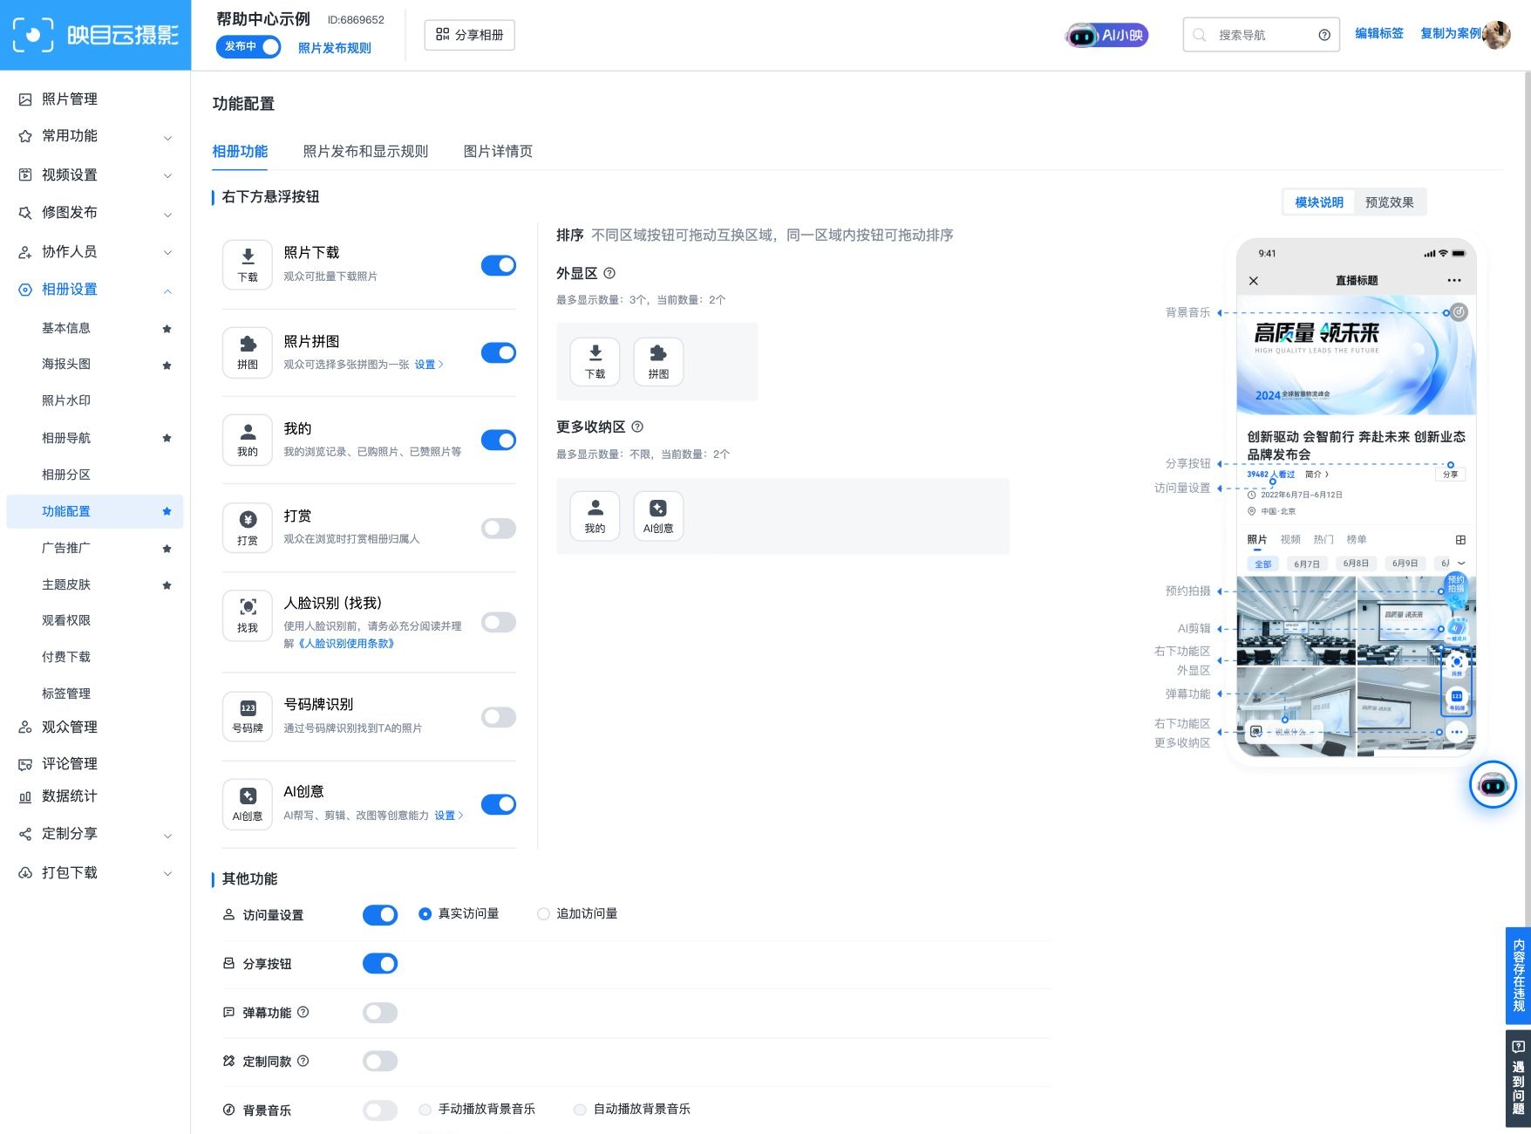The height and width of the screenshot is (1134, 1531).
Task: Select the 下载 tile in 外显区
Action: 595,362
